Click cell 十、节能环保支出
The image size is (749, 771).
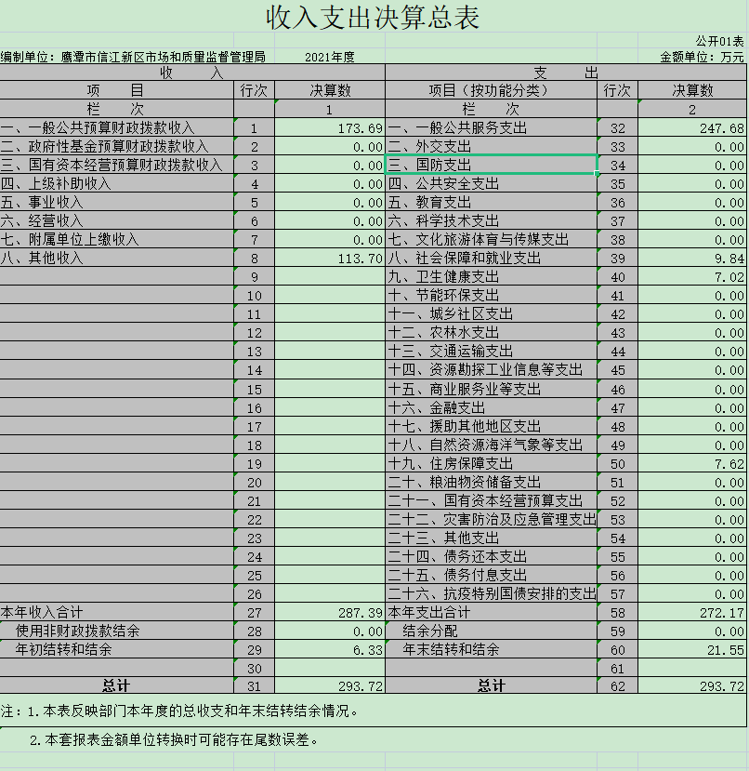click(x=491, y=296)
